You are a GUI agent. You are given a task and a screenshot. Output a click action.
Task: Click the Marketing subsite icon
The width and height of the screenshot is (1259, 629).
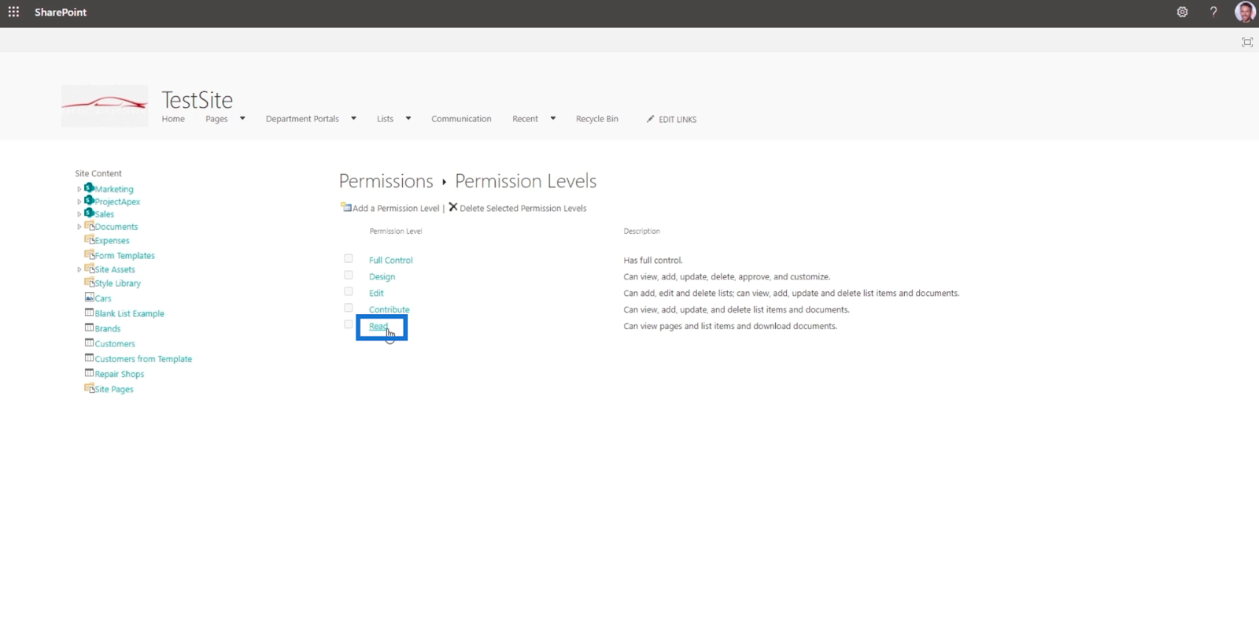click(89, 187)
